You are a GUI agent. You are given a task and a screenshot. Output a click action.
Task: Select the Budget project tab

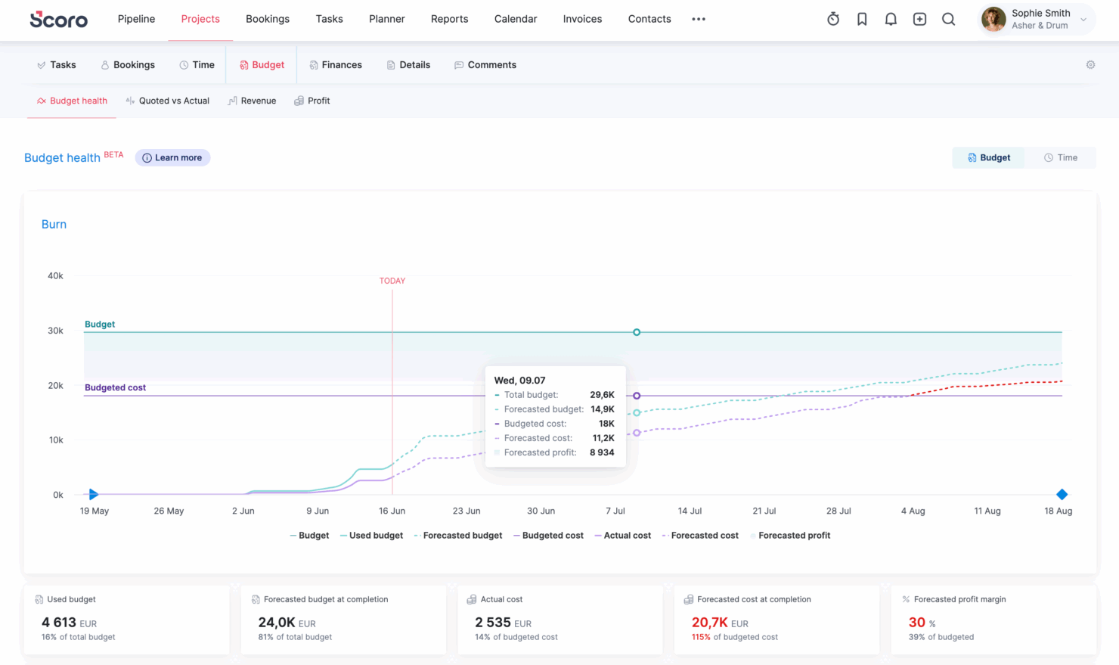pyautogui.click(x=262, y=65)
